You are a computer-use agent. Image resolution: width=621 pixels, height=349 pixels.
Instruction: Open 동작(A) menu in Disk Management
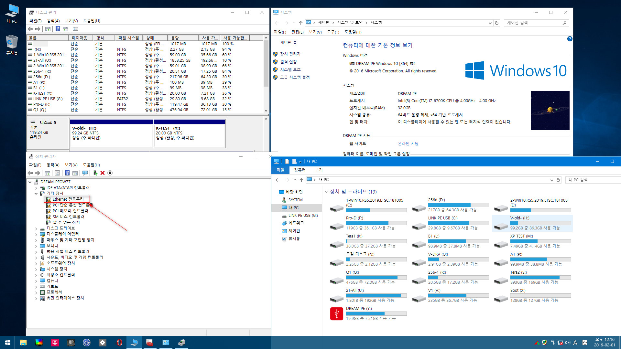[53, 21]
